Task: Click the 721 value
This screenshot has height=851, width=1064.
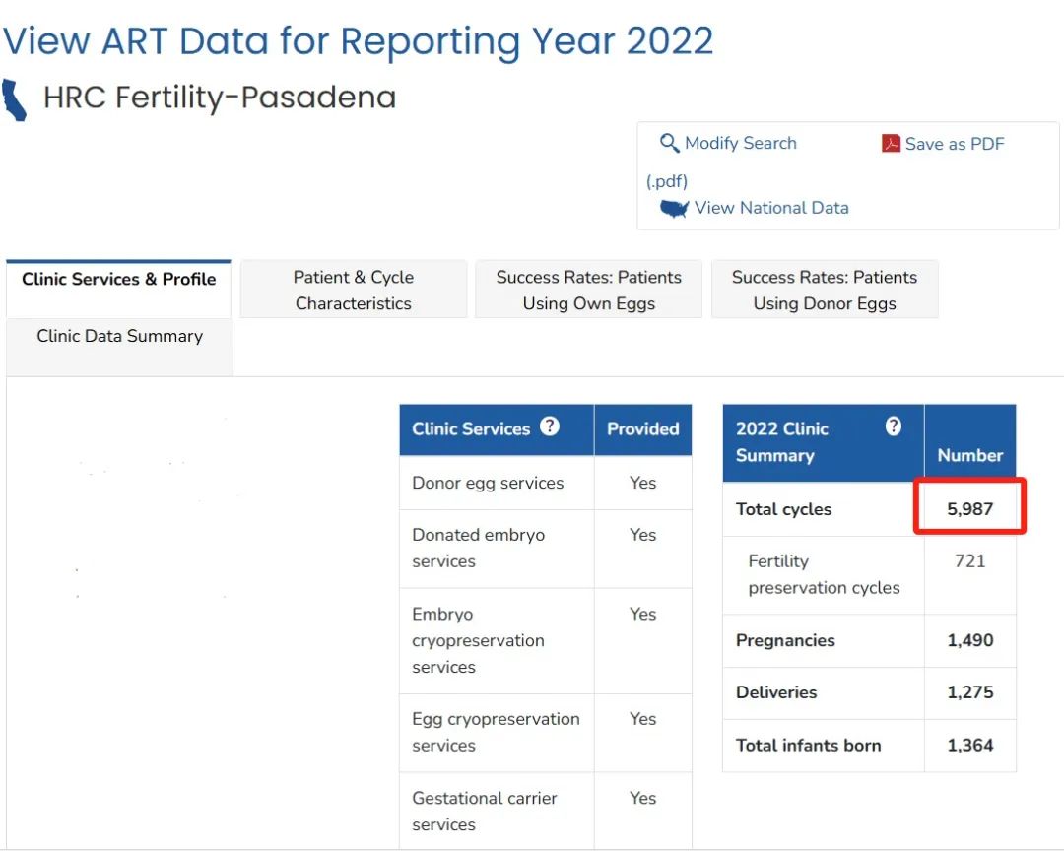Action: coord(969,561)
